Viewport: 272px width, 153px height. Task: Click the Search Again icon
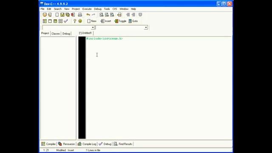tap(112, 15)
